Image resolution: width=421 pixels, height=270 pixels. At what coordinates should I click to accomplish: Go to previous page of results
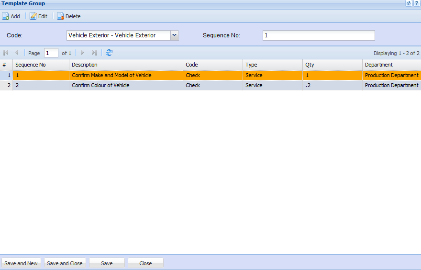pyautogui.click(x=17, y=53)
